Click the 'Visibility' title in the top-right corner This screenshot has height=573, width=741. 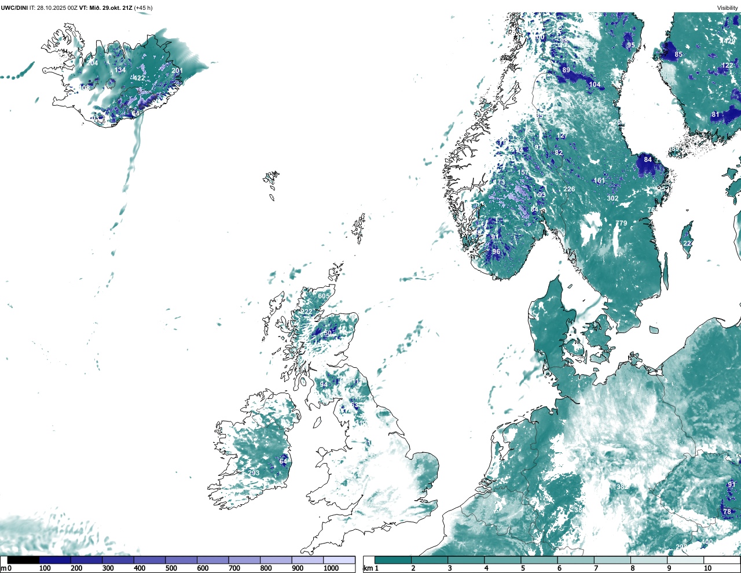click(728, 8)
